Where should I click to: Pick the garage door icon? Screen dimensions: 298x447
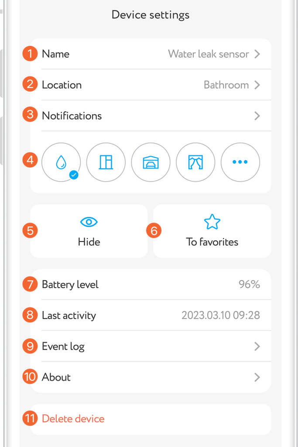click(x=151, y=162)
